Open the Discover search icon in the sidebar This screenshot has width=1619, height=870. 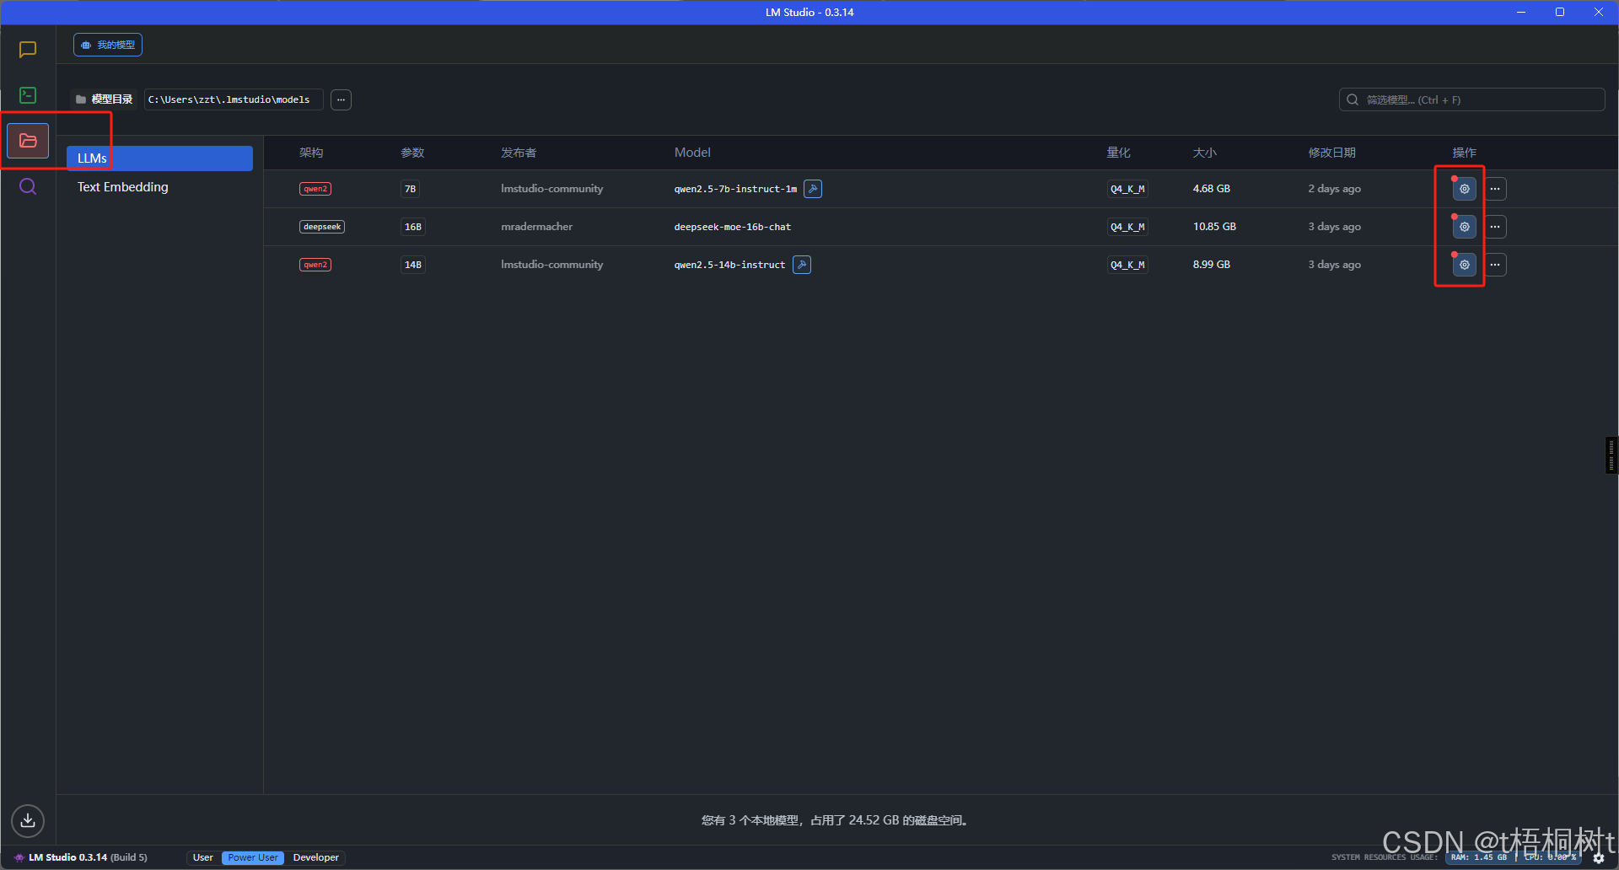click(x=28, y=186)
